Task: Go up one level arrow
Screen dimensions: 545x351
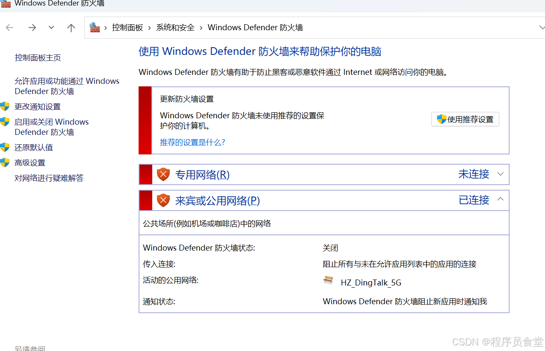Action: [x=71, y=28]
